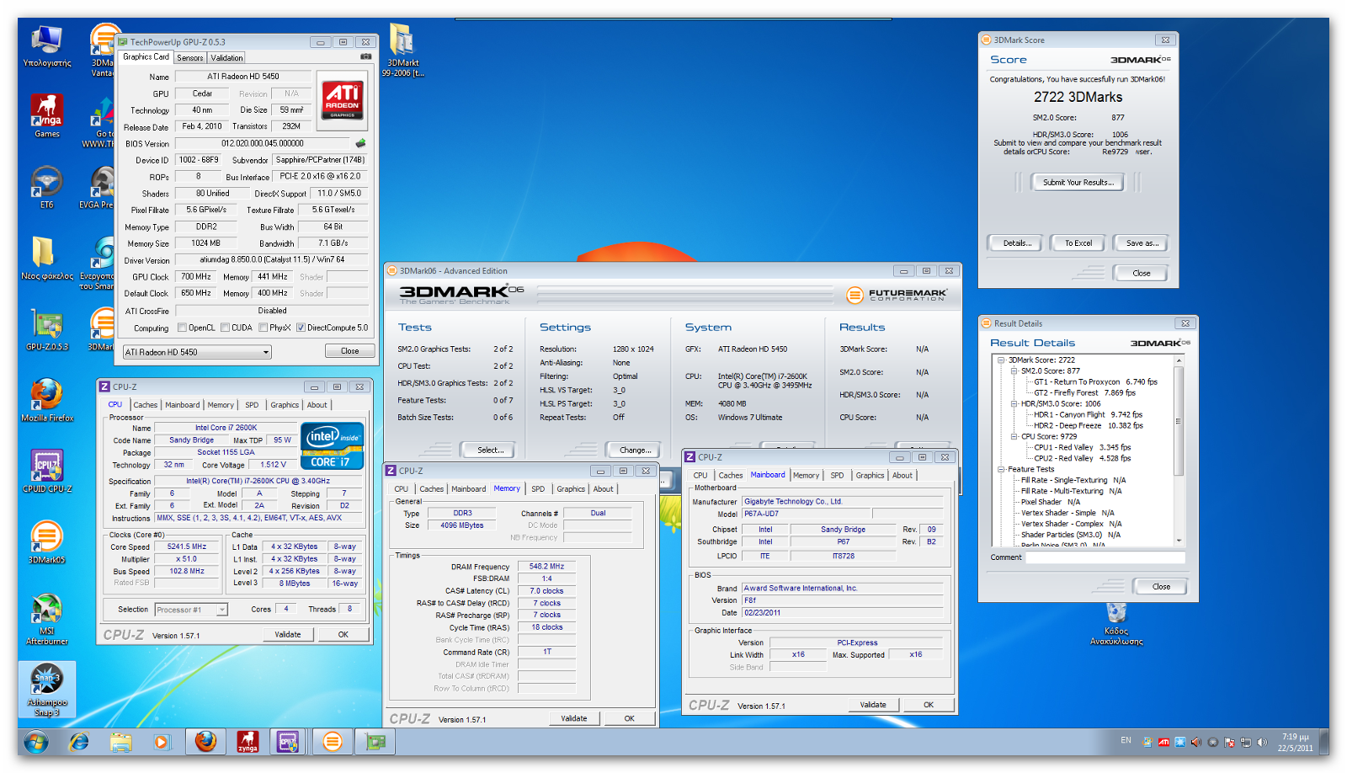Viewport: 1347px width, 773px height.
Task: Open the Recycle Bin on desktop
Action: (1116, 624)
